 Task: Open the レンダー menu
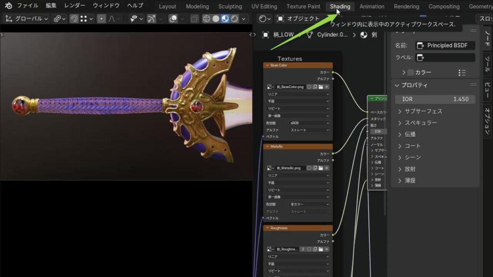pos(75,6)
